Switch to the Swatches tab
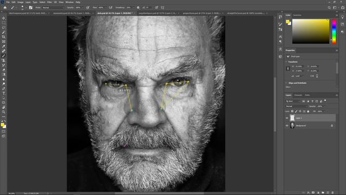Screen dimensions: 346x195 pos(297,15)
